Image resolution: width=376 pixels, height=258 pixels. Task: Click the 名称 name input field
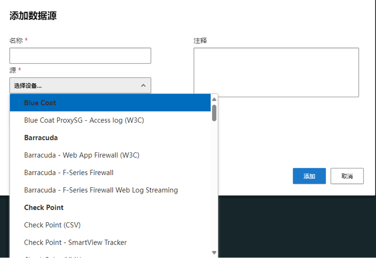[80, 56]
